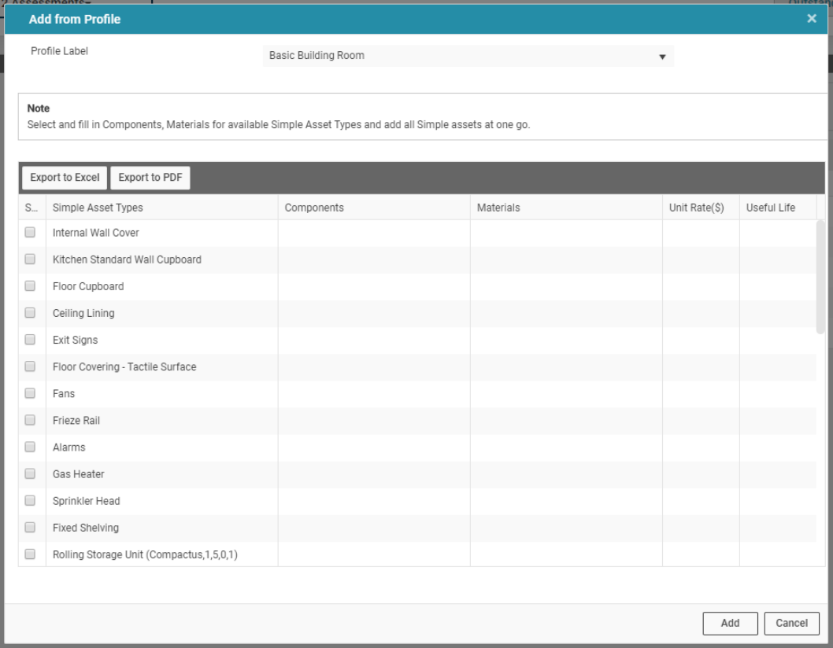Click the Export to PDF button
This screenshot has height=648, width=833.
[x=150, y=178]
